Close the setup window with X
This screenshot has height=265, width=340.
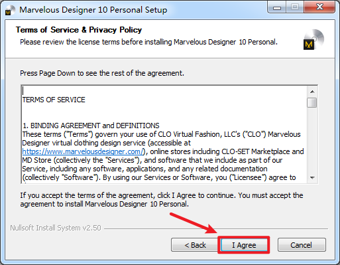(x=319, y=7)
